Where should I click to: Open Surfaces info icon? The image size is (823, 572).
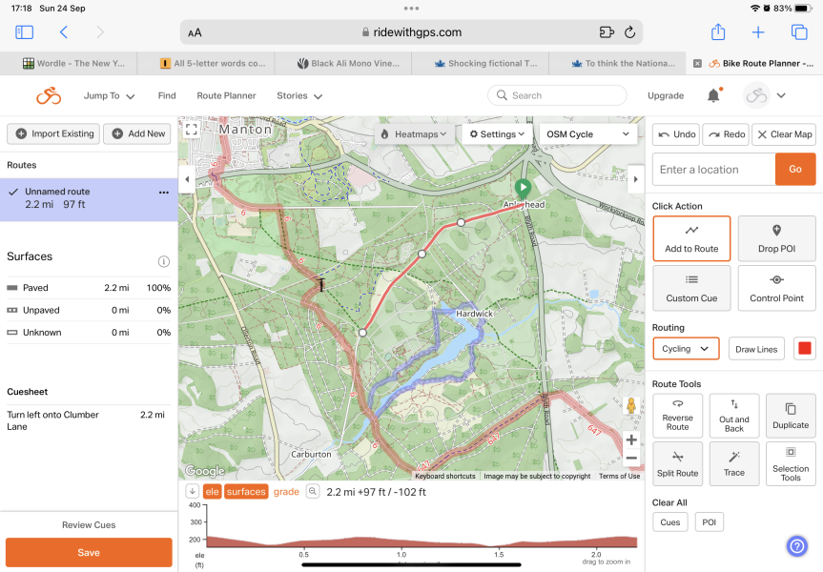click(164, 261)
